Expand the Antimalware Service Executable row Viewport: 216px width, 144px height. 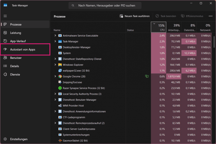55,36
